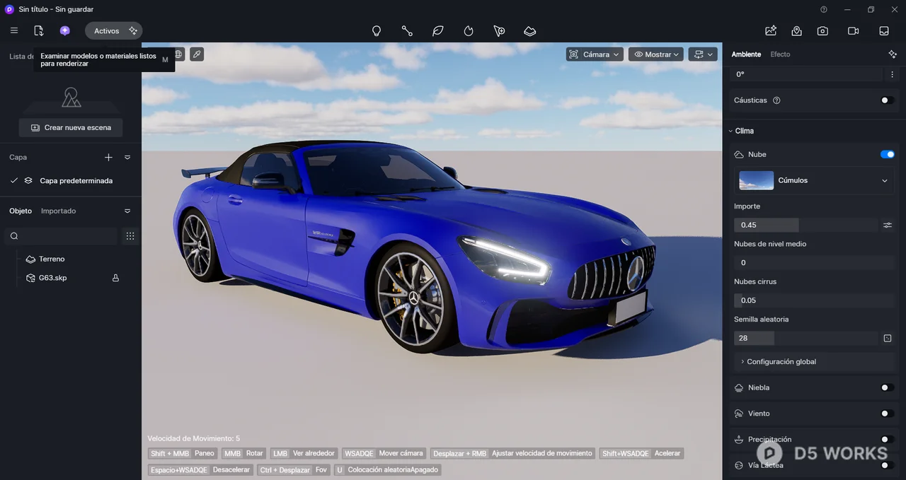Click the Velocidad de Movimiento: 5 text
This screenshot has width=906, height=480.
(x=193, y=438)
